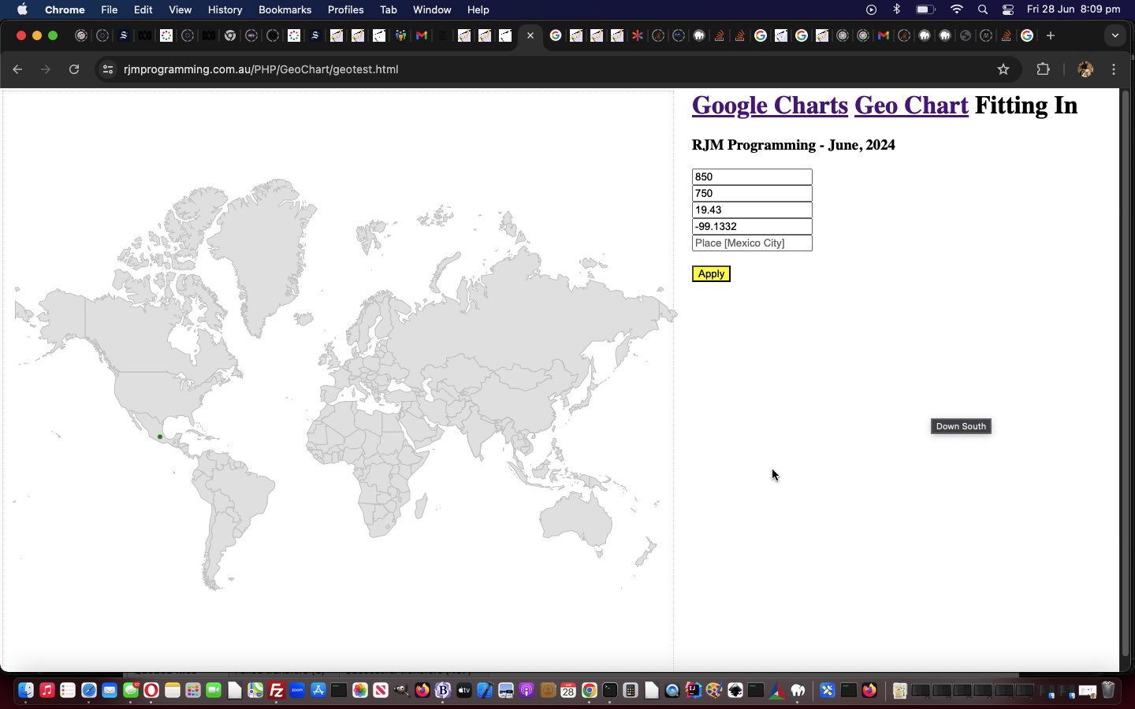Click the browser forward arrow
Image resolution: width=1135 pixels, height=709 pixels.
pyautogui.click(x=46, y=69)
